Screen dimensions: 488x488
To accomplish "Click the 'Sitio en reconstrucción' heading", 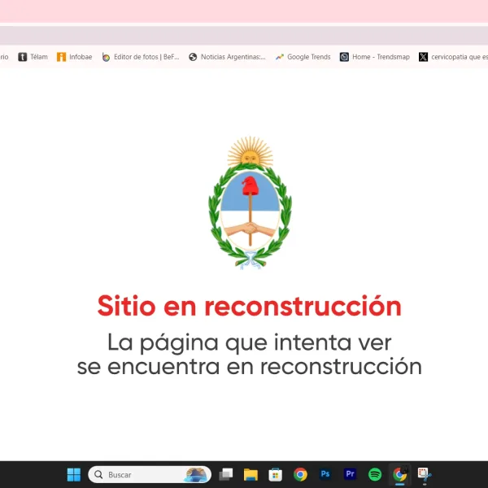I will [249, 307].
